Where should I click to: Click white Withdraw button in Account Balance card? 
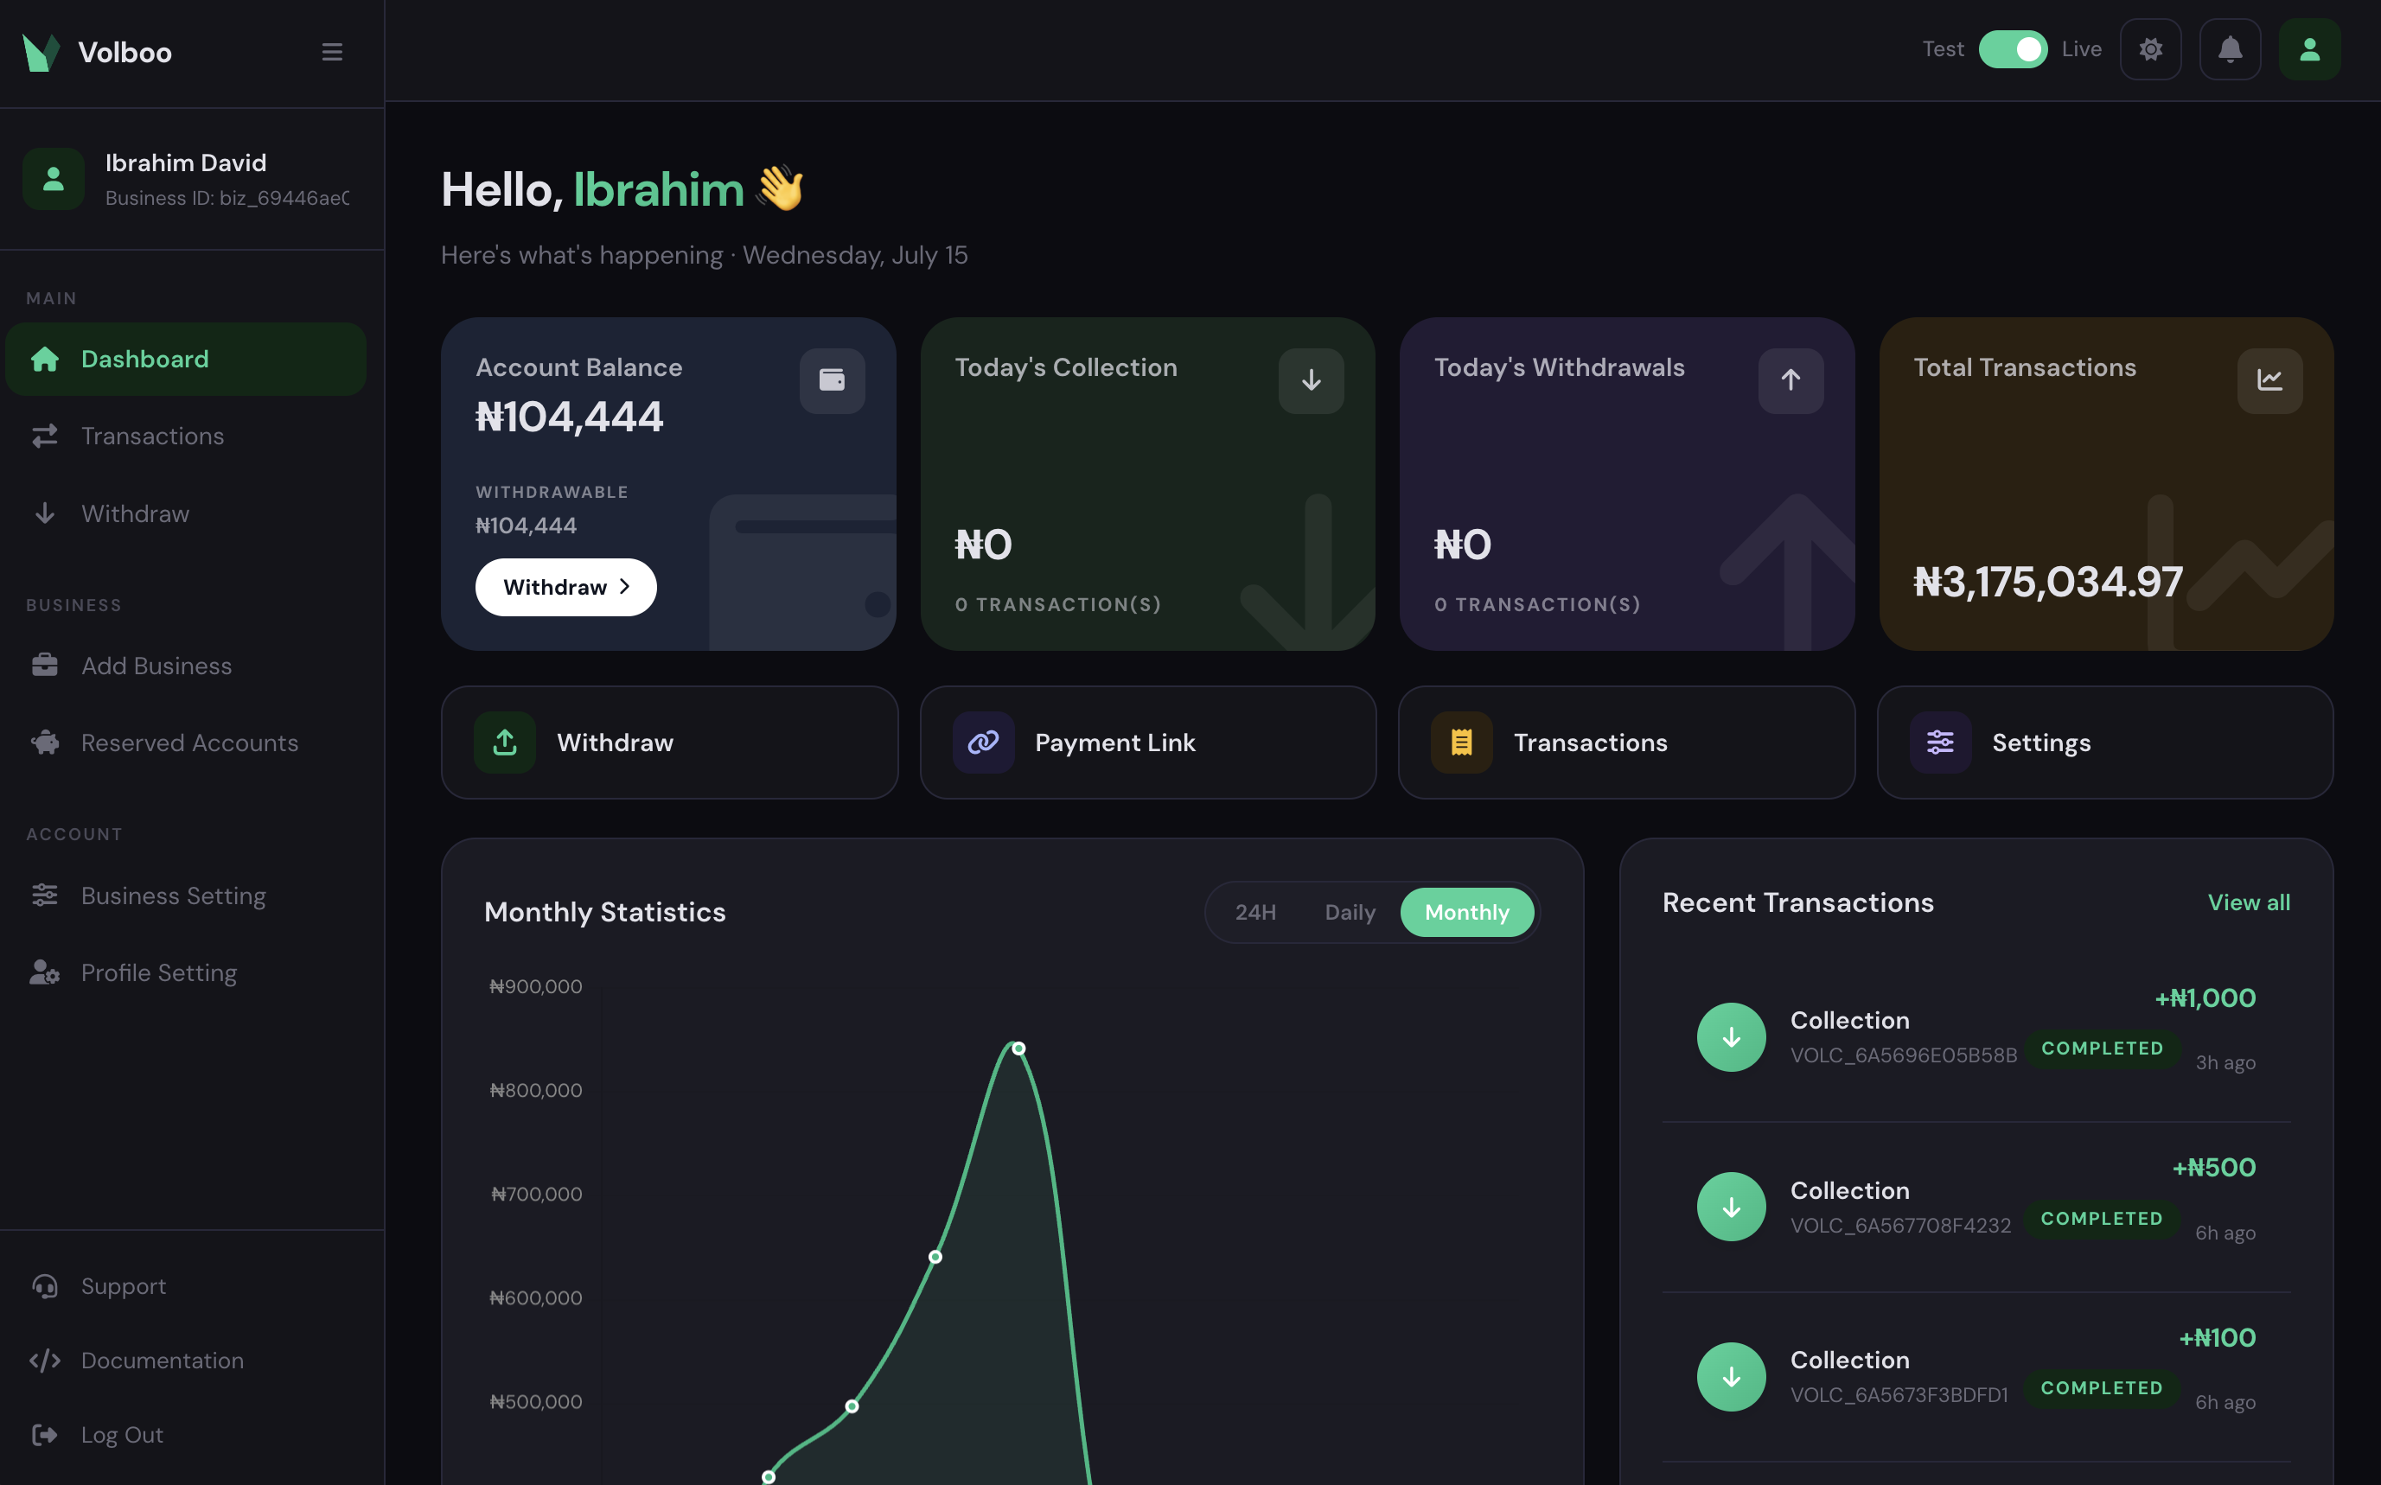click(x=565, y=587)
